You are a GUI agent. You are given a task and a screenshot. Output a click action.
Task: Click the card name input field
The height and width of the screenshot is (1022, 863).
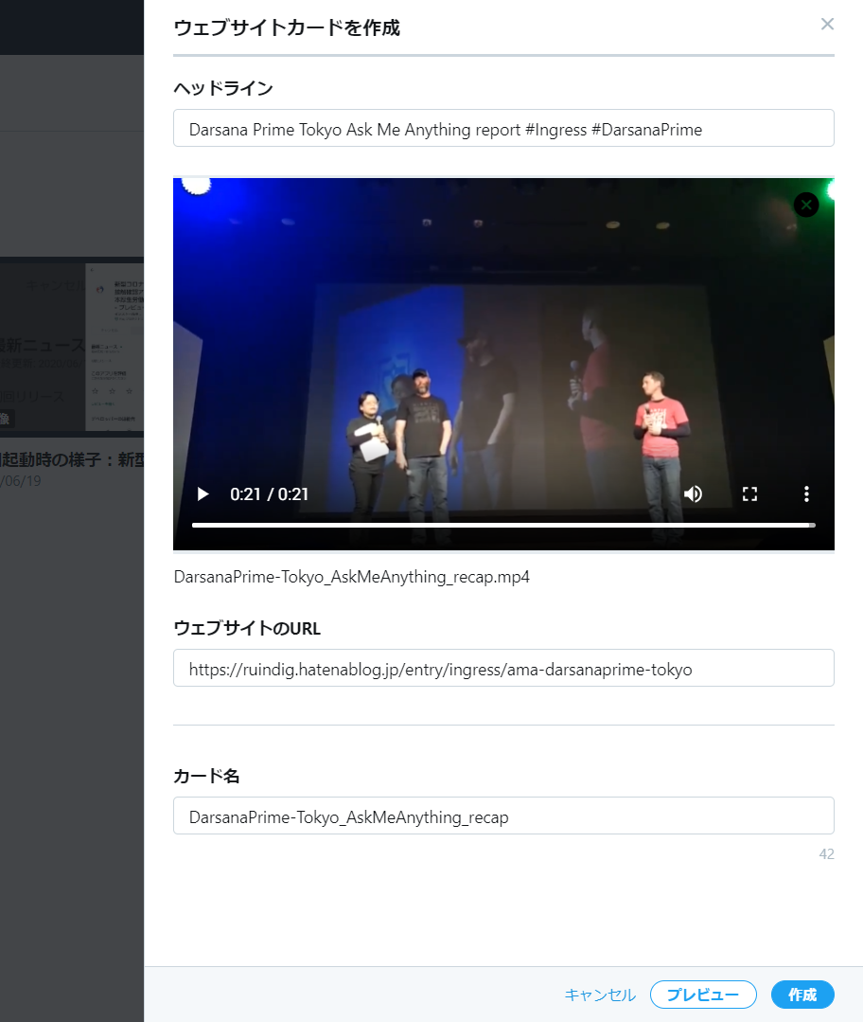(x=503, y=816)
